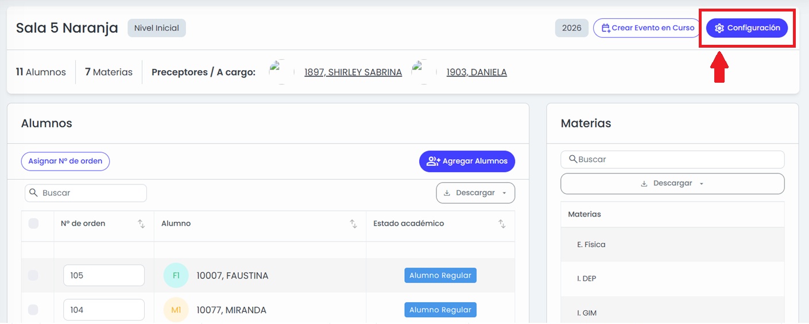Screen dimensions: 809x324
Task: Click order number field showing 104
Action: pos(104,310)
